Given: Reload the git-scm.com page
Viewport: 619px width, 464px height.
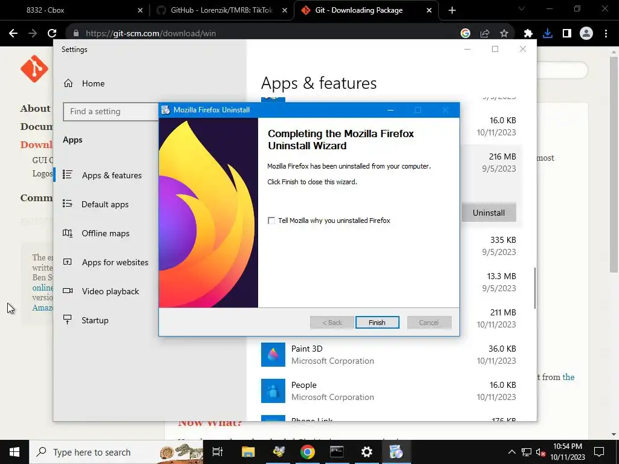Looking at the screenshot, I should [x=52, y=34].
